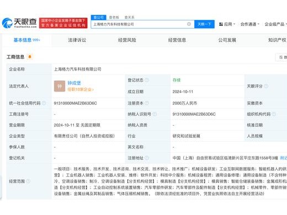Click the 天眼查 logo
The width and height of the screenshot is (287, 215).
(x=19, y=23)
